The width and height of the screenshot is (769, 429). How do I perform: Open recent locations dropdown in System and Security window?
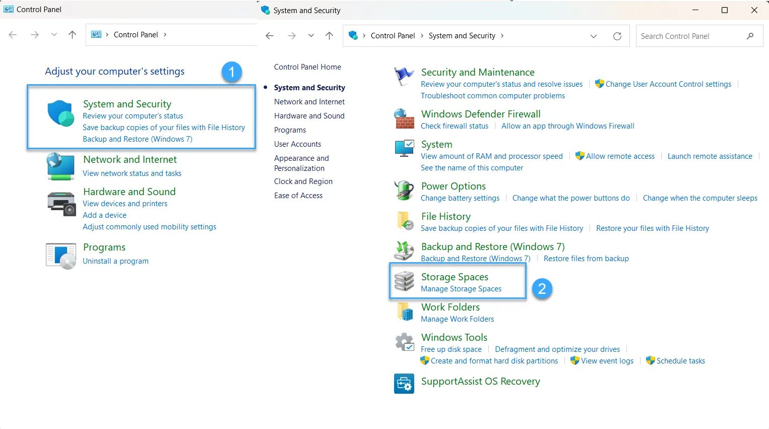pyautogui.click(x=311, y=36)
